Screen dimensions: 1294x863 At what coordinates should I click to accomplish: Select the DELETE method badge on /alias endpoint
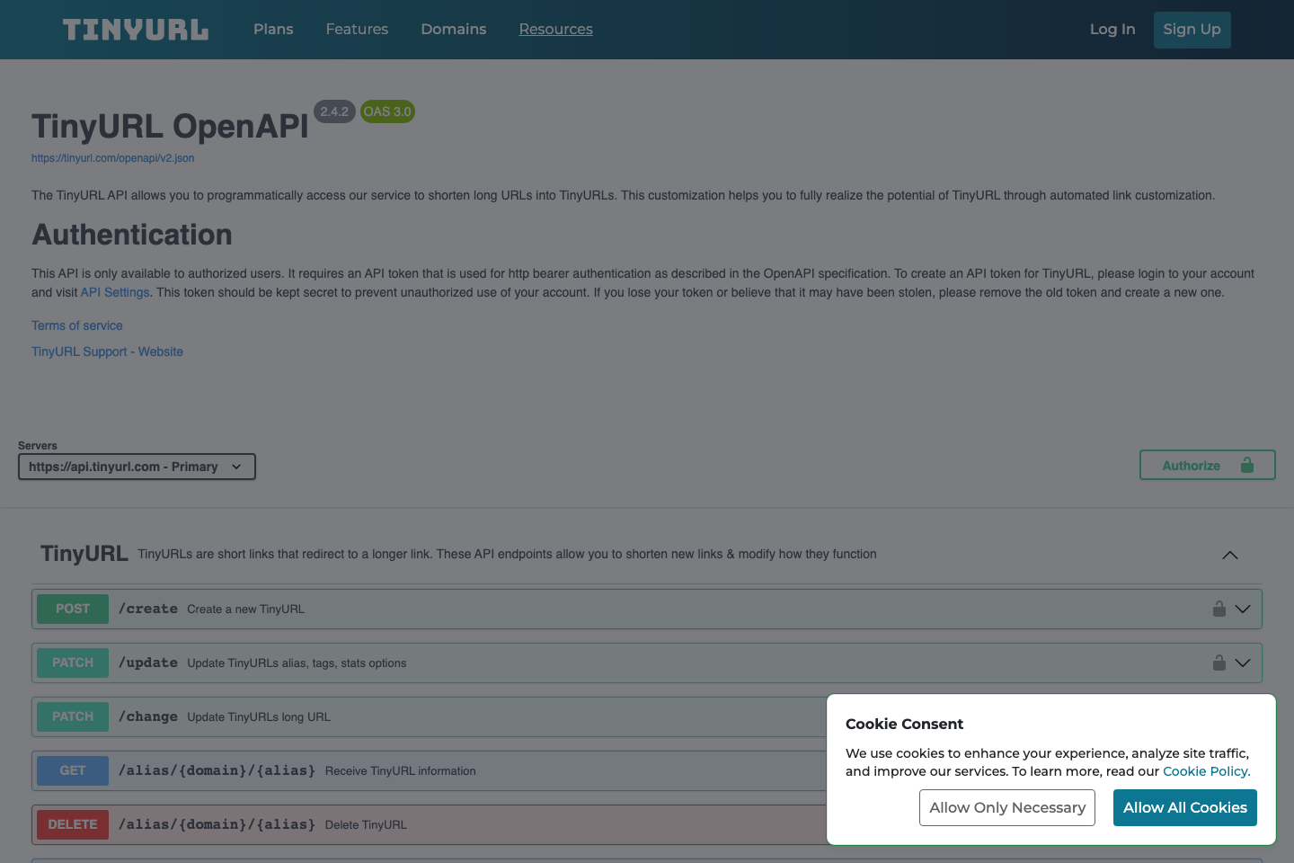tap(72, 824)
